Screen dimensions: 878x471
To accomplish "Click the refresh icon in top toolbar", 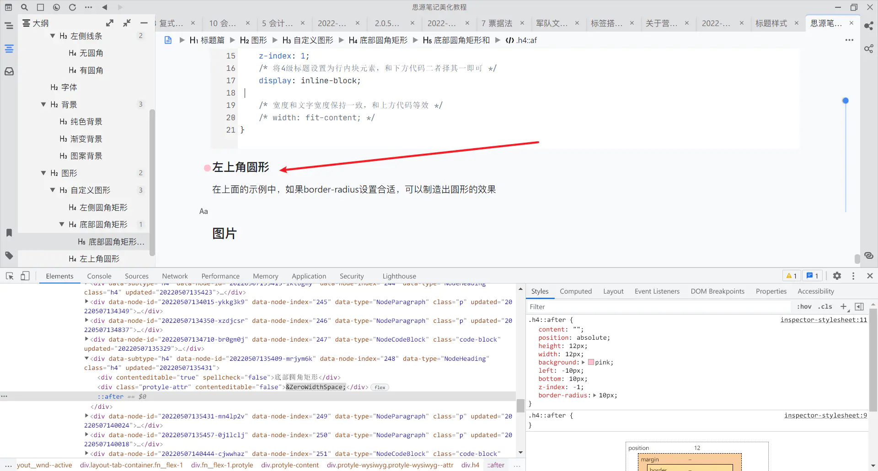I will [72, 7].
